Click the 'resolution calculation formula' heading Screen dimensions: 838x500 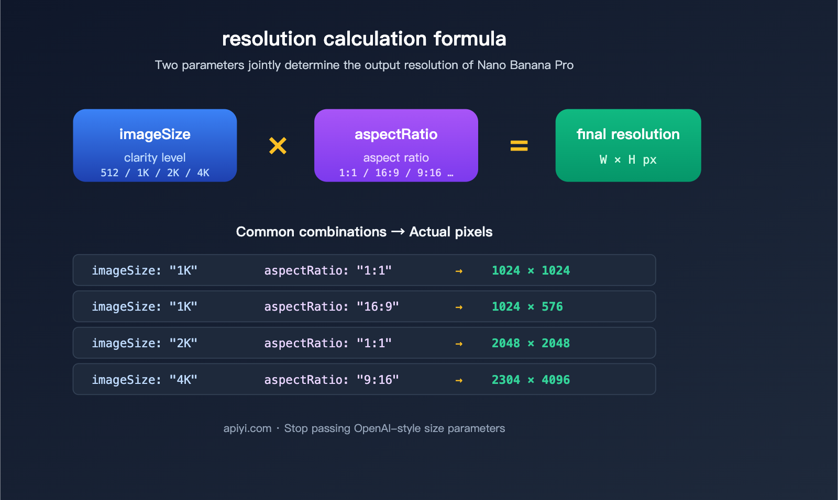coord(364,39)
